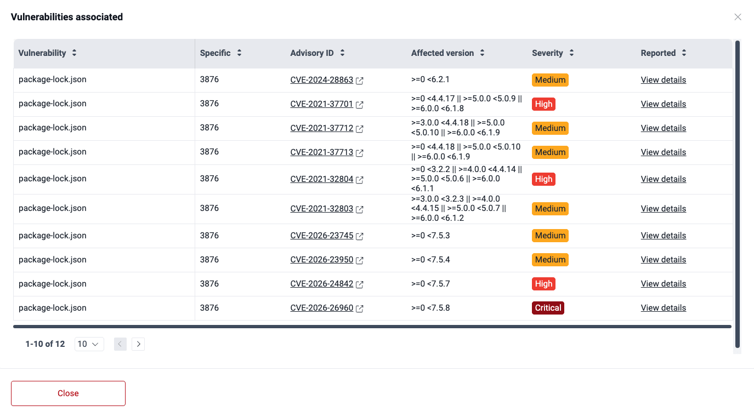The image size is (754, 417).
Task: Open the page size dropdown showing 10
Action: click(x=89, y=344)
